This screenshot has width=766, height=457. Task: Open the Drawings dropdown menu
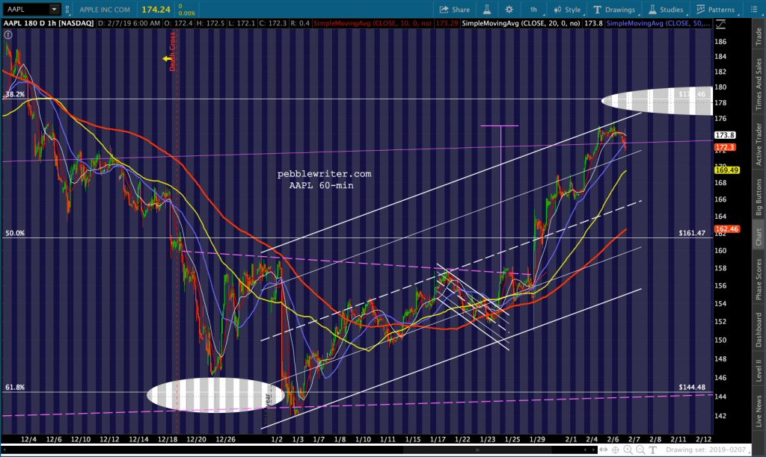[614, 9]
